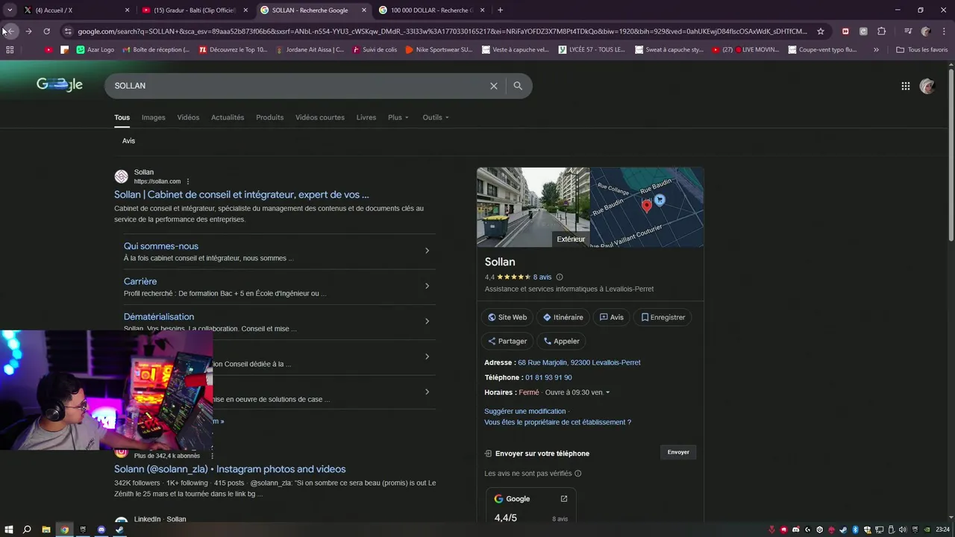Screen dimensions: 955x537
Task: Click the Enregistrer button
Action: [x=663, y=317]
